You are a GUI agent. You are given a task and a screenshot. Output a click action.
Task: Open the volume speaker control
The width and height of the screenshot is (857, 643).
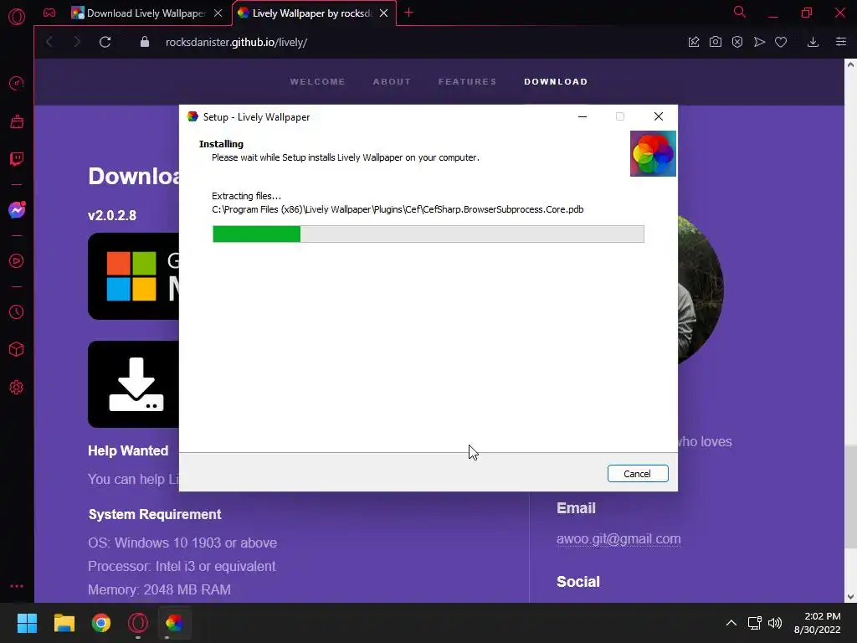[775, 623]
